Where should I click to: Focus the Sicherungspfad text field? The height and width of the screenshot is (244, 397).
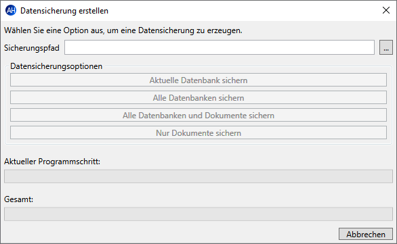point(220,47)
